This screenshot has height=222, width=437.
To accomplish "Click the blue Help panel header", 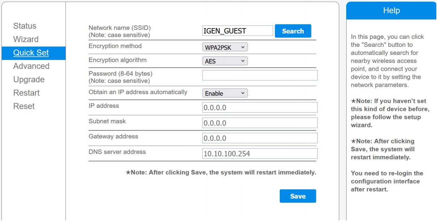I will point(391,11).
